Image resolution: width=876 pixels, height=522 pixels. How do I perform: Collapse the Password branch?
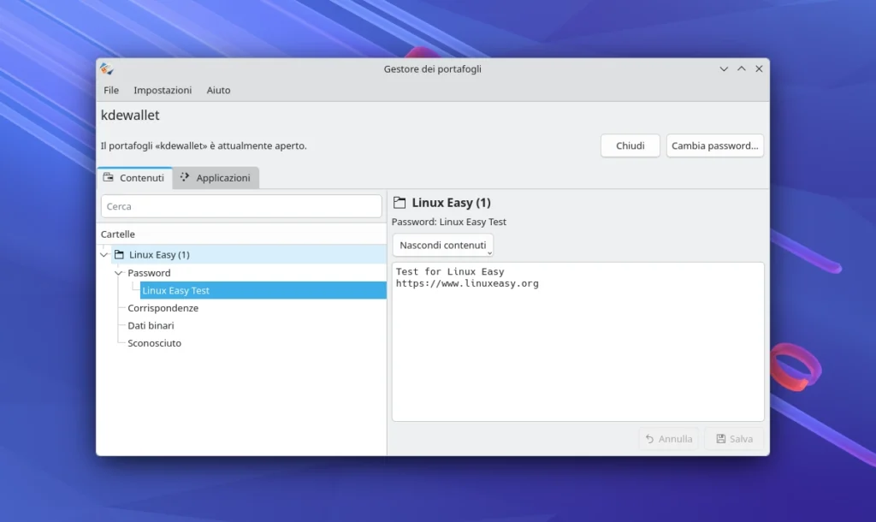[x=117, y=272]
